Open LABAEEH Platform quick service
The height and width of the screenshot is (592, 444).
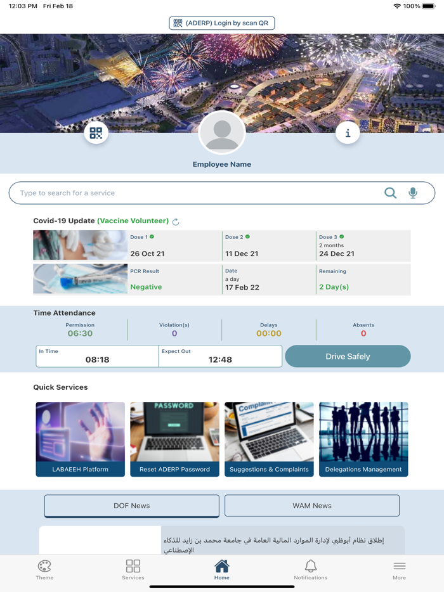click(80, 439)
